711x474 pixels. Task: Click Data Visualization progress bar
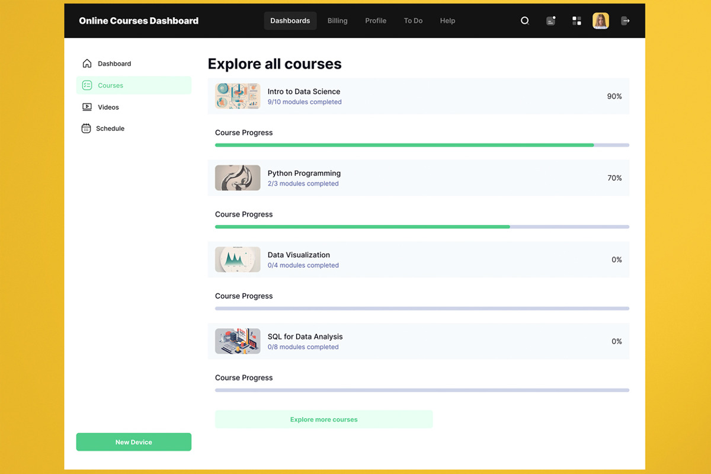[422, 309]
